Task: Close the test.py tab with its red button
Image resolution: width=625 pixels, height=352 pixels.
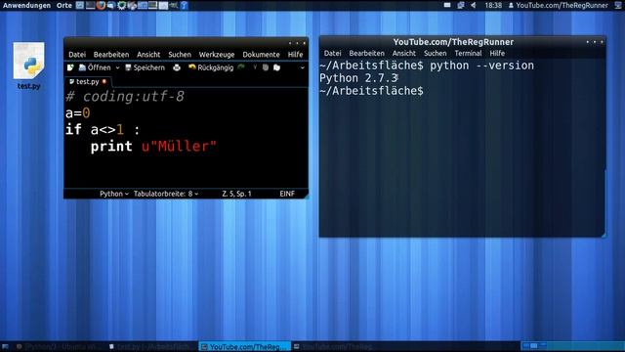Action: [104, 81]
